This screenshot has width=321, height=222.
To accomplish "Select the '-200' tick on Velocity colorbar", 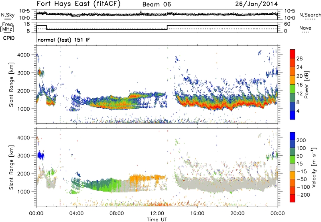I will 303,195.
